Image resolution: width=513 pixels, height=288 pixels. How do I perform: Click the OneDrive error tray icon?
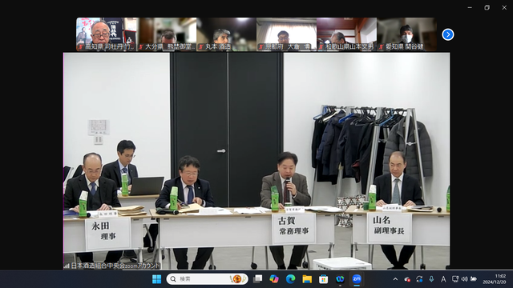[x=407, y=279]
